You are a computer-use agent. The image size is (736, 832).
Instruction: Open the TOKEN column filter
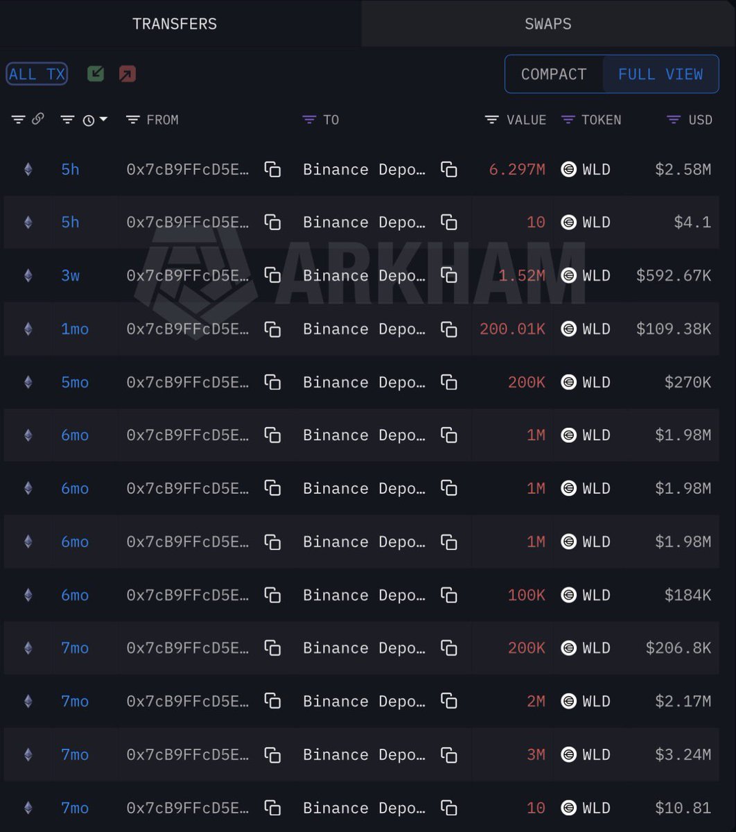click(x=568, y=120)
